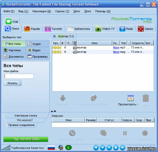The image size is (158, 152).
Task: Click the Искать button
Action: click(12, 83)
